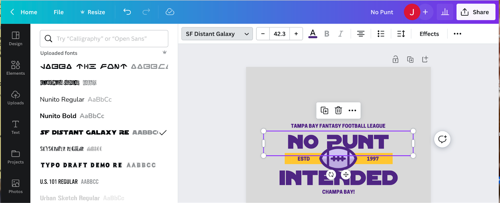The image size is (500, 203).
Task: Open more toolbar options ellipsis
Action: click(457, 34)
